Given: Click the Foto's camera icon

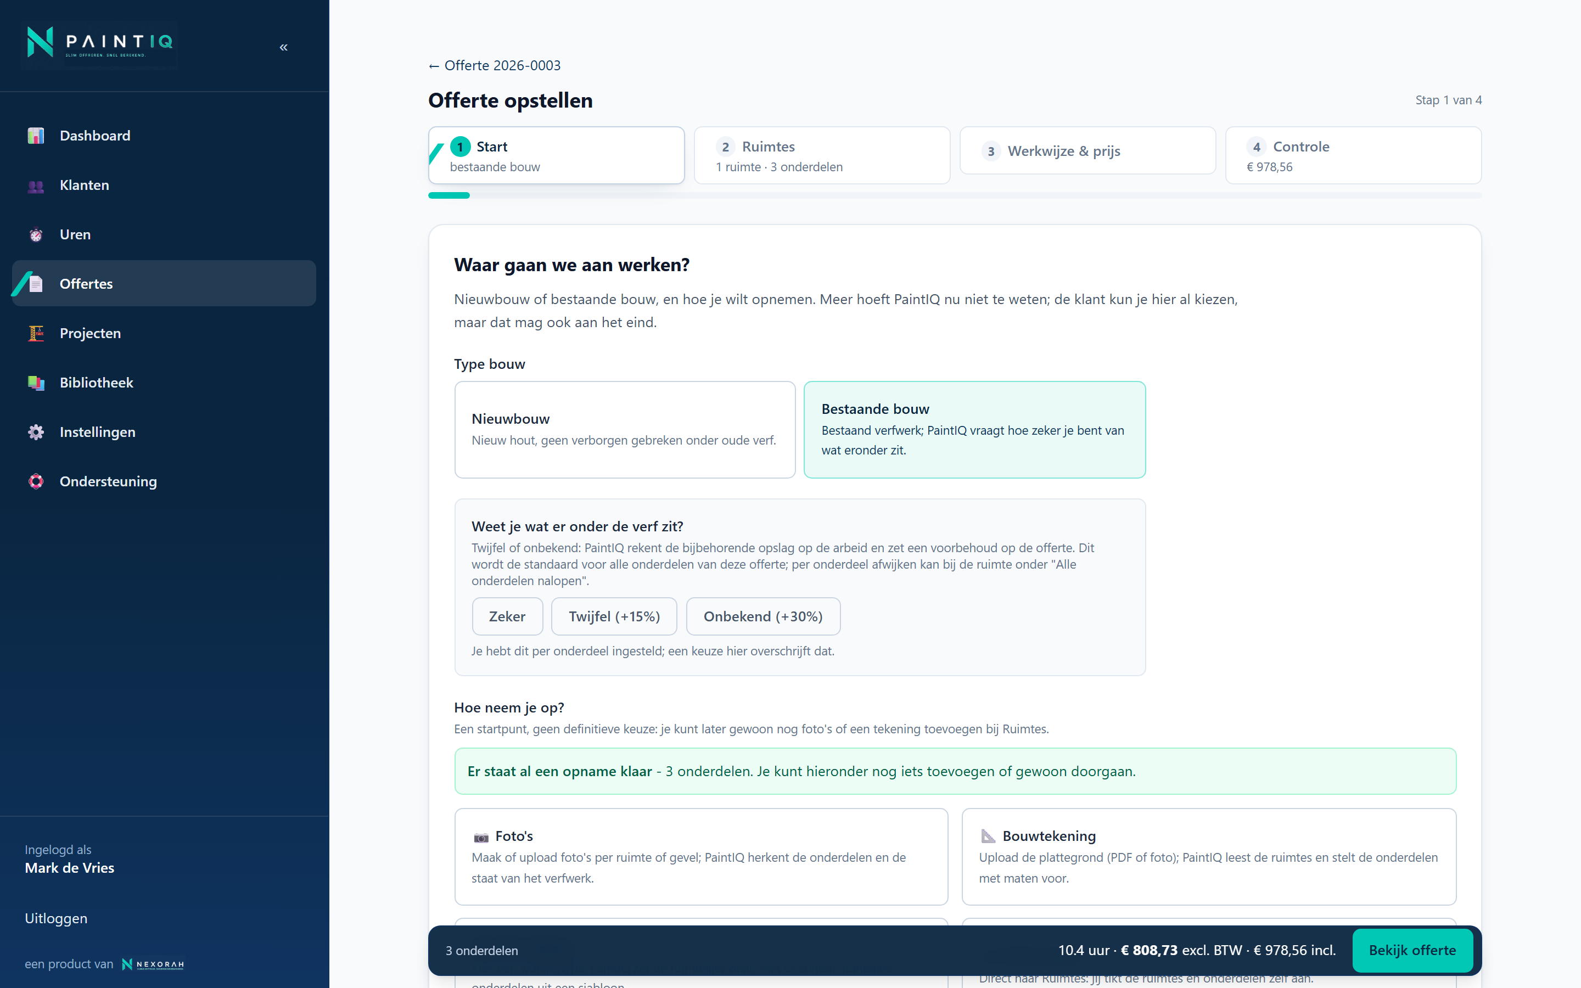Looking at the screenshot, I should tap(481, 837).
